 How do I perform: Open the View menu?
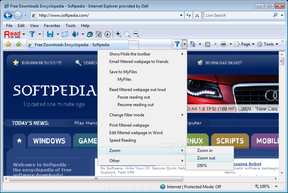tap(34, 26)
